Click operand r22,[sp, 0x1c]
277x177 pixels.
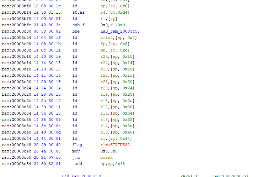pyautogui.click(x=117, y=75)
